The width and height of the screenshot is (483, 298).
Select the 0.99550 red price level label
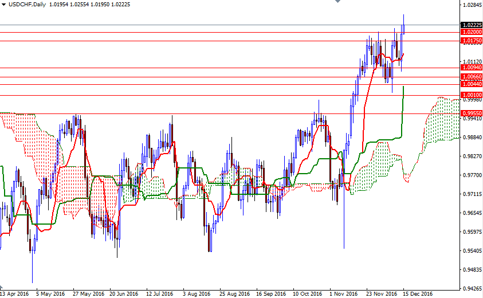click(x=472, y=113)
